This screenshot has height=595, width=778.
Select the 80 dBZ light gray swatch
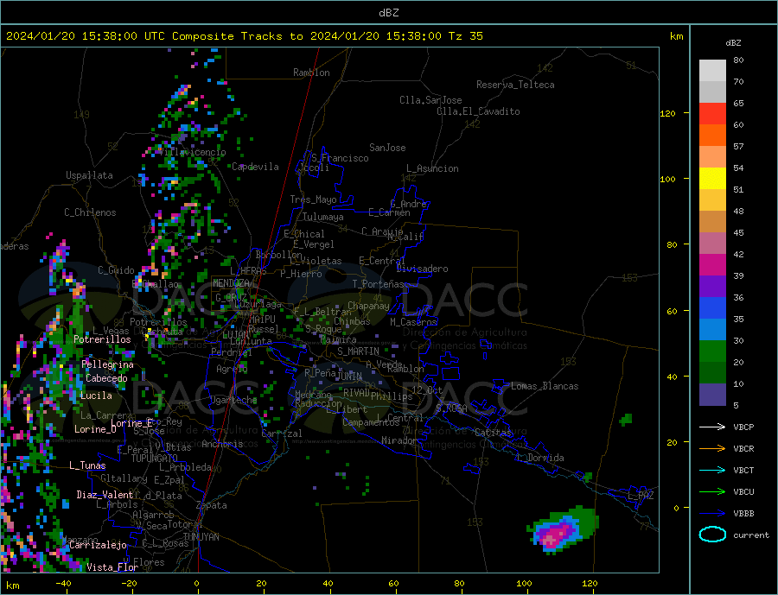click(712, 71)
